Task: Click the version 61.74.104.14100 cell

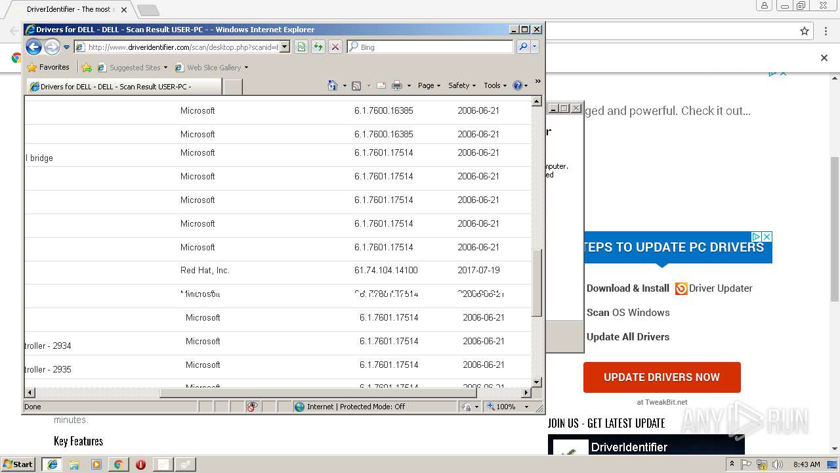Action: click(386, 270)
